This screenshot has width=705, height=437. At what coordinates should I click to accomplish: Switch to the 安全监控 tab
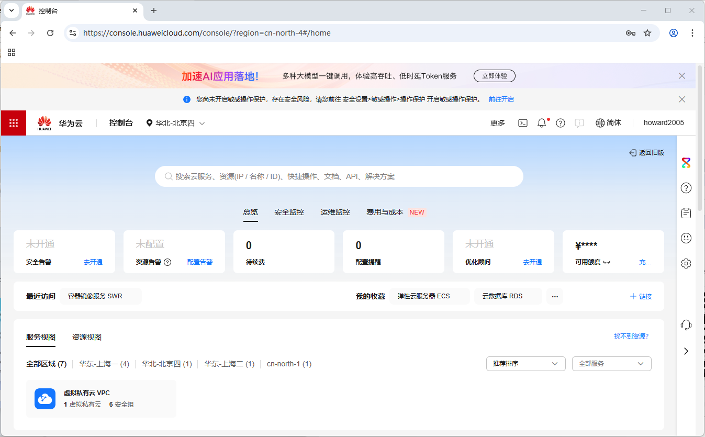pos(289,212)
